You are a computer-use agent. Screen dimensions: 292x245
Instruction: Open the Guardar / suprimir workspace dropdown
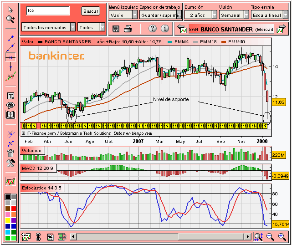[160, 15]
